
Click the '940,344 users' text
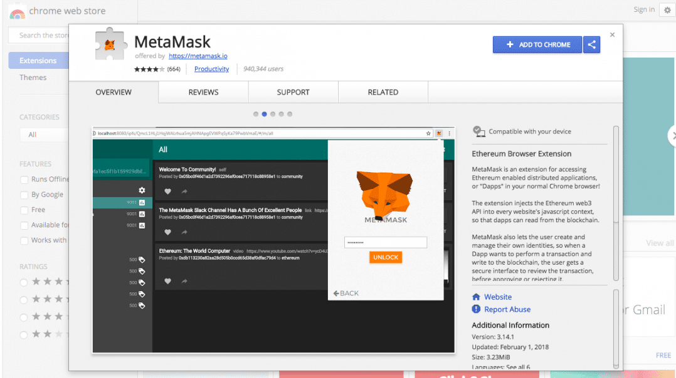[x=263, y=69]
